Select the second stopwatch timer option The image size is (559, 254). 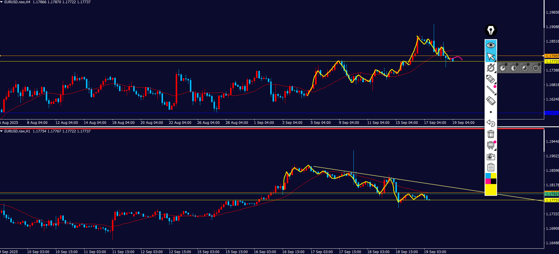(514, 68)
